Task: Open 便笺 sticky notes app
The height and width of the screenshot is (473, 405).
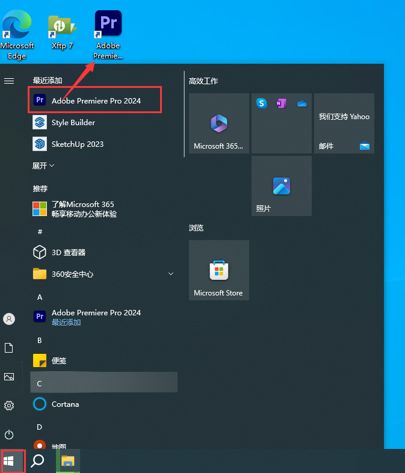Action: pyautogui.click(x=104, y=360)
